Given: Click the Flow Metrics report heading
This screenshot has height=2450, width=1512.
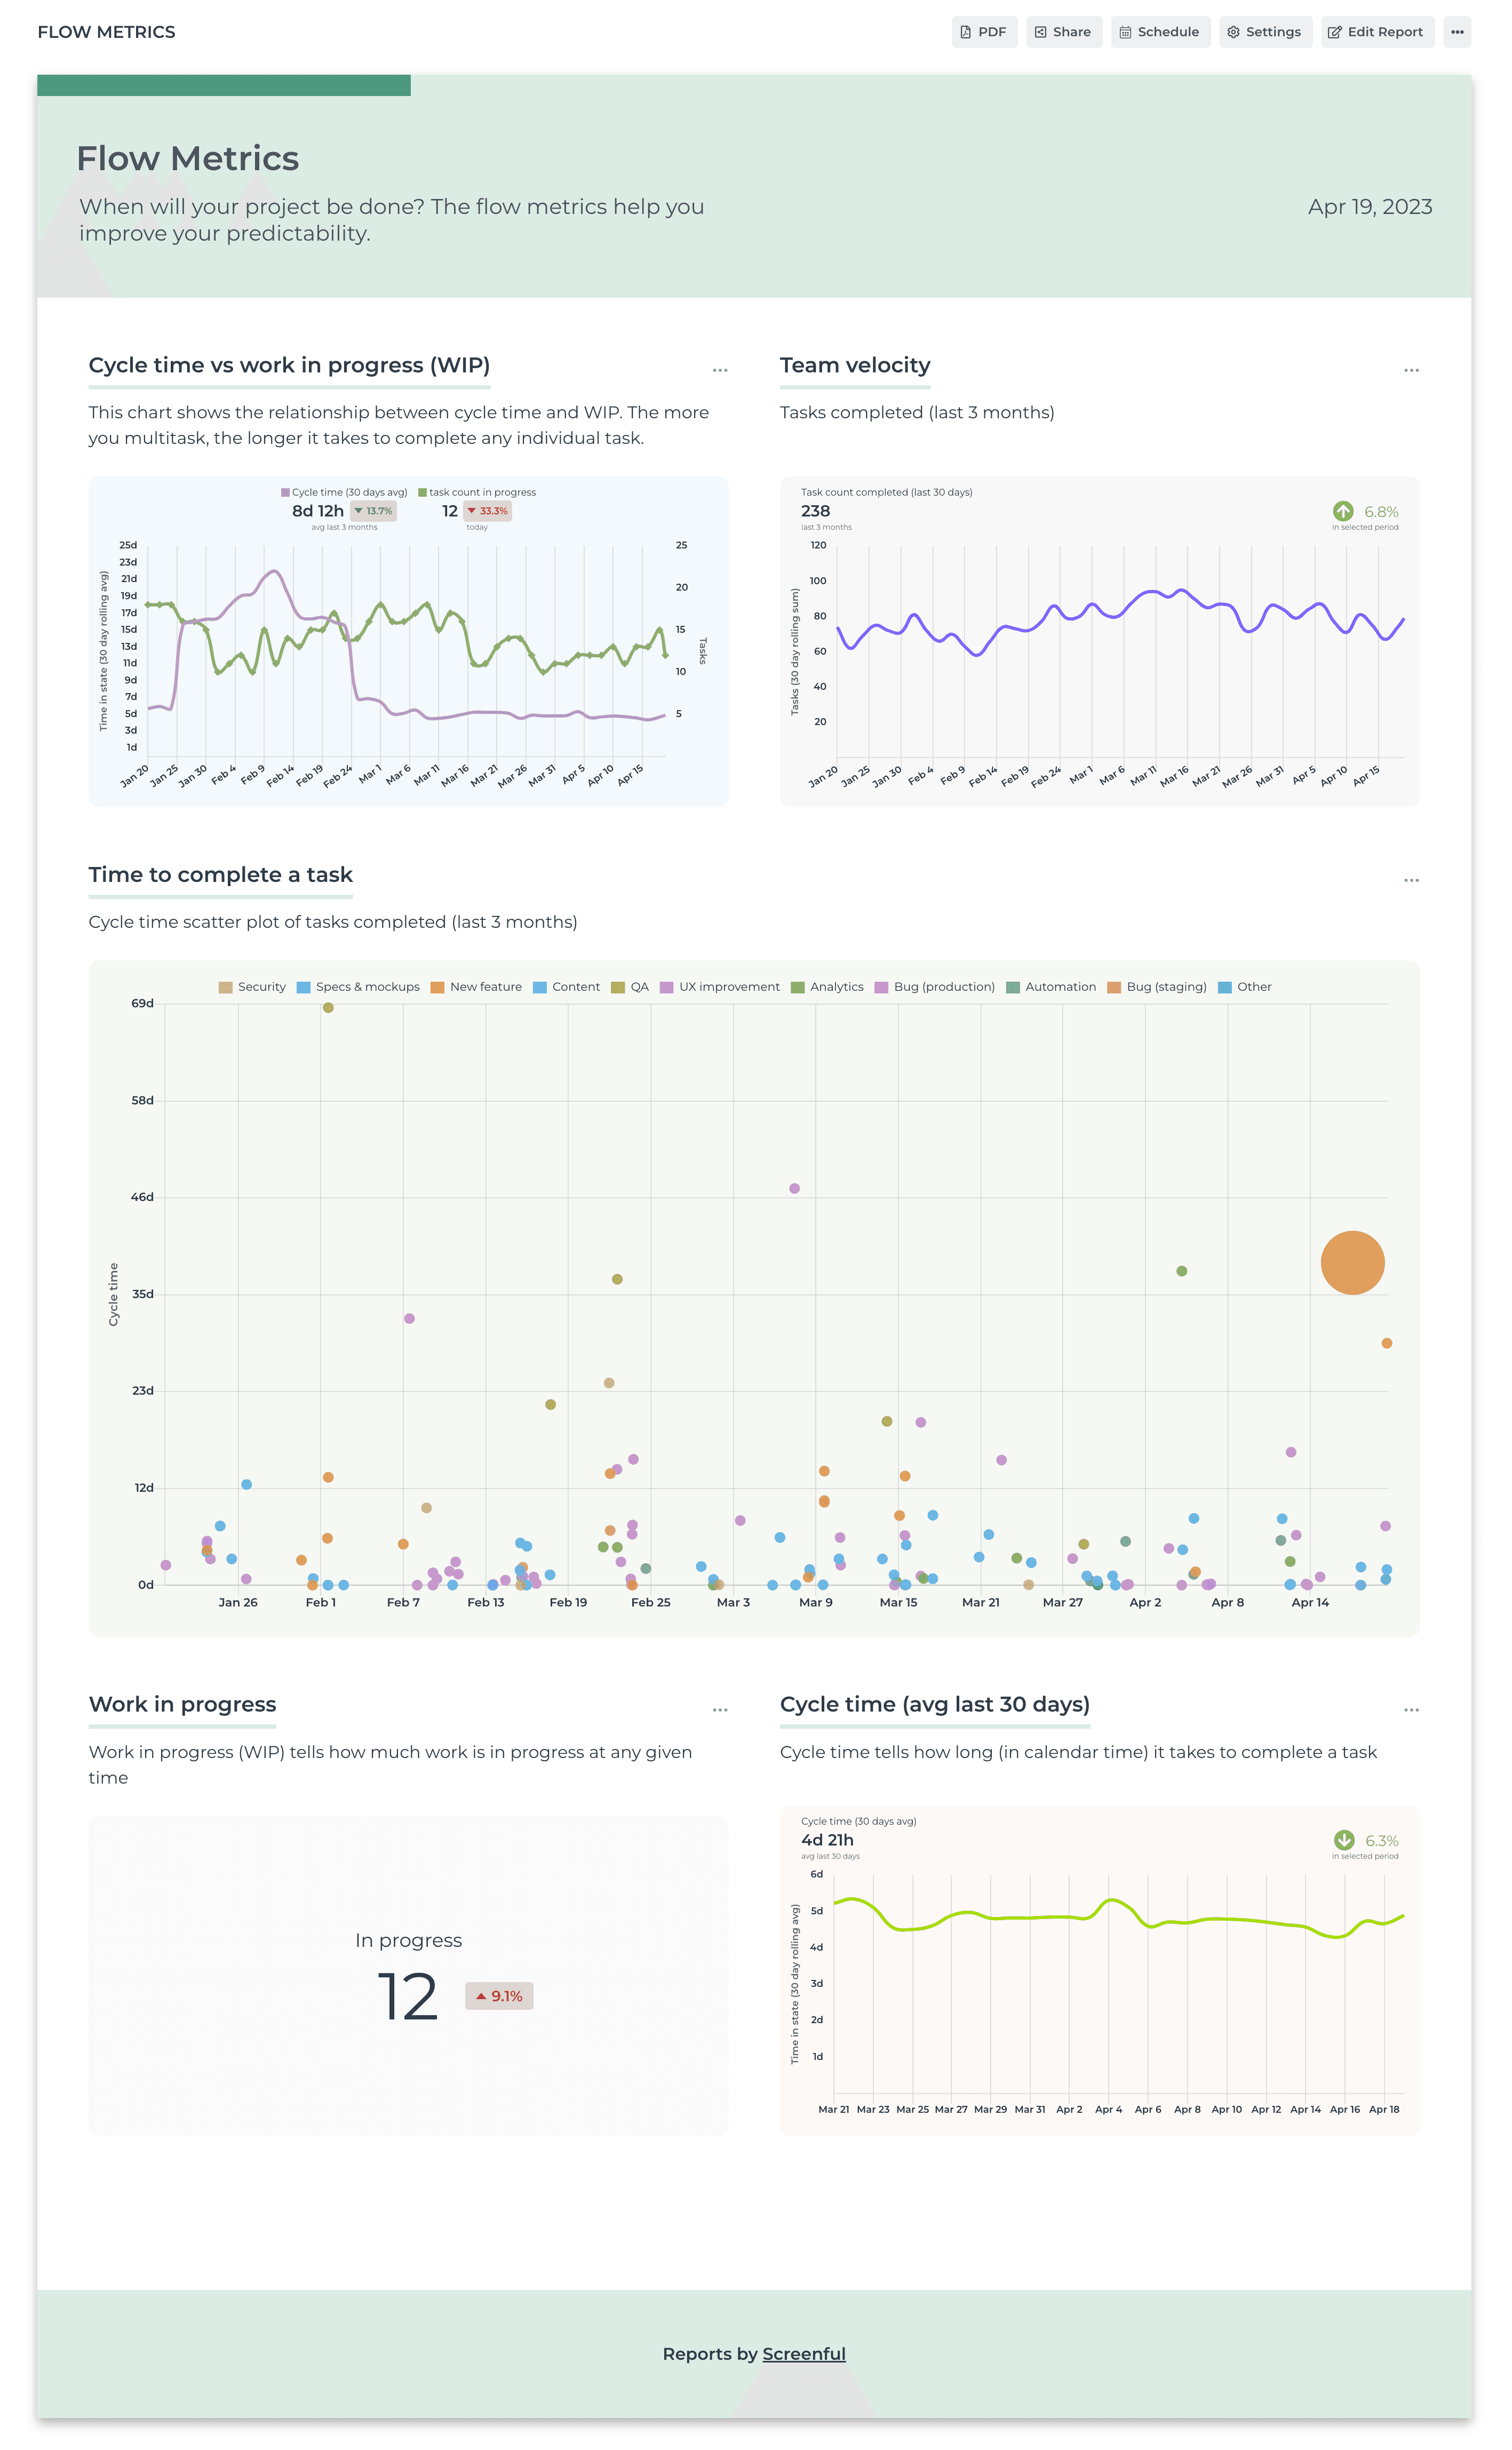Looking at the screenshot, I should coord(188,158).
